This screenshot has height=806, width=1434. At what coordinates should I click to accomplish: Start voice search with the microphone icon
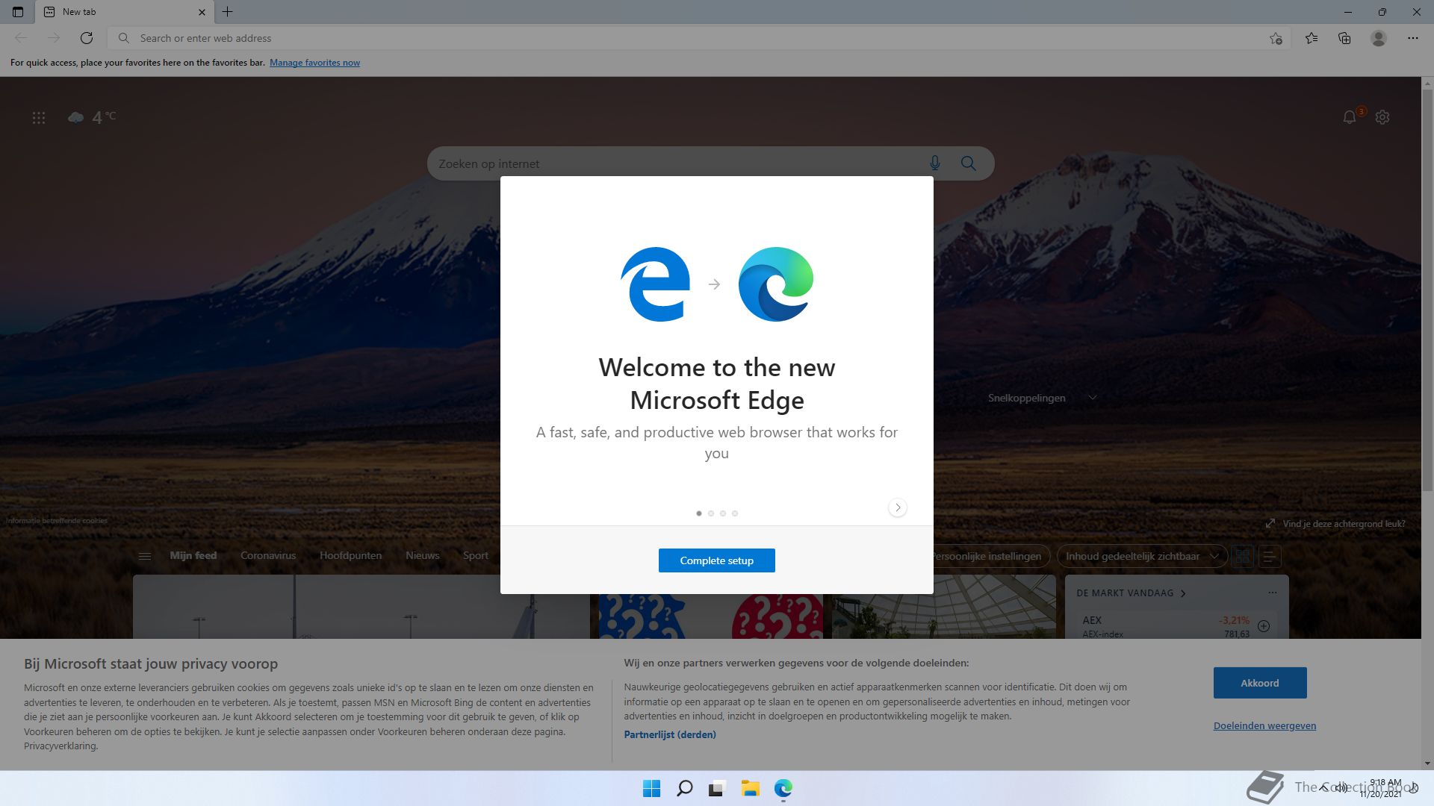(x=935, y=163)
